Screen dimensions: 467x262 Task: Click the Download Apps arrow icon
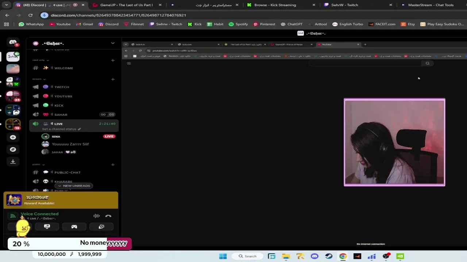(x=13, y=161)
